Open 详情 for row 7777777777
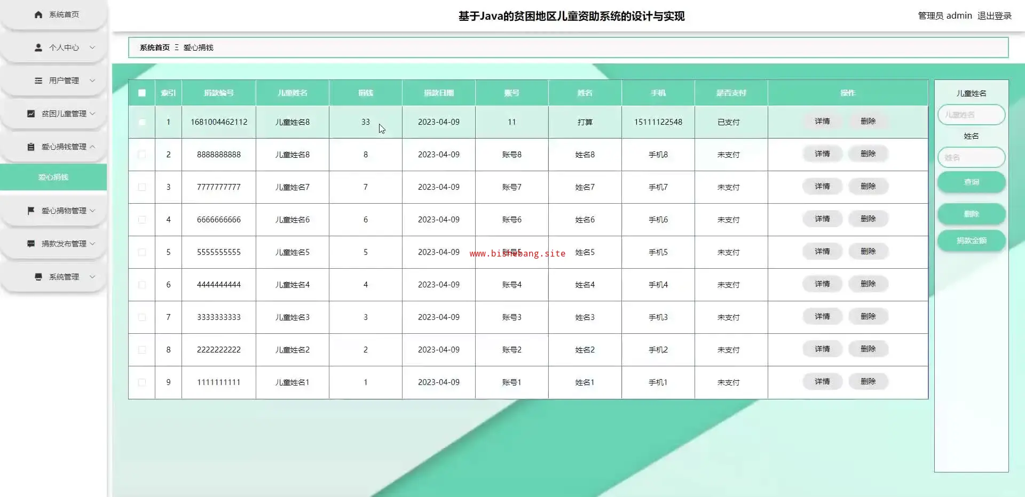The image size is (1025, 497). pos(822,187)
